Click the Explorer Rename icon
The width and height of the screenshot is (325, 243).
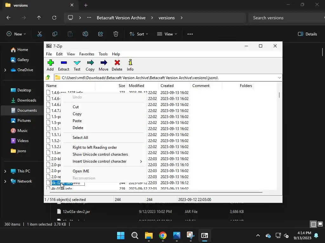click(85, 34)
